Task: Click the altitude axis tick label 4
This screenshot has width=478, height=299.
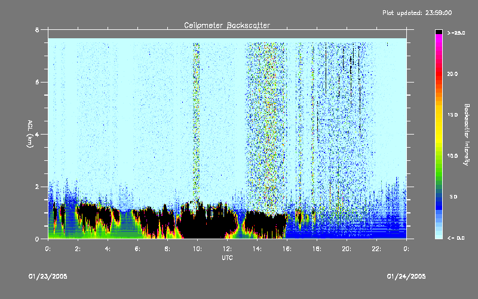Action: coord(37,135)
